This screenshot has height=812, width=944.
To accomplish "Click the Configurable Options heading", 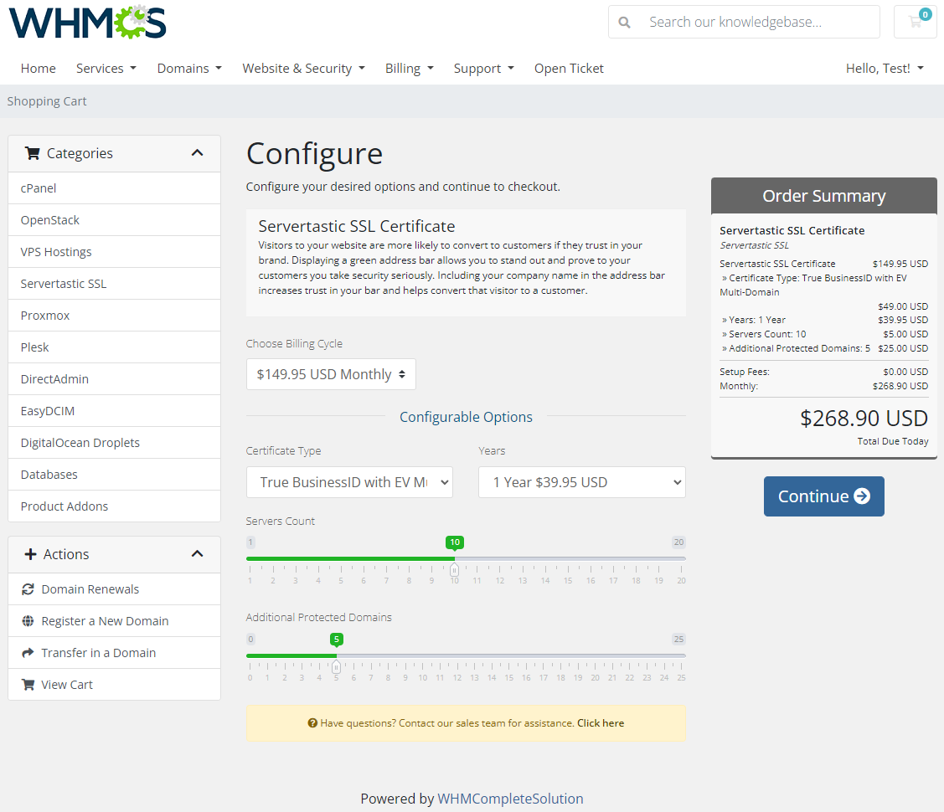I will point(466,417).
